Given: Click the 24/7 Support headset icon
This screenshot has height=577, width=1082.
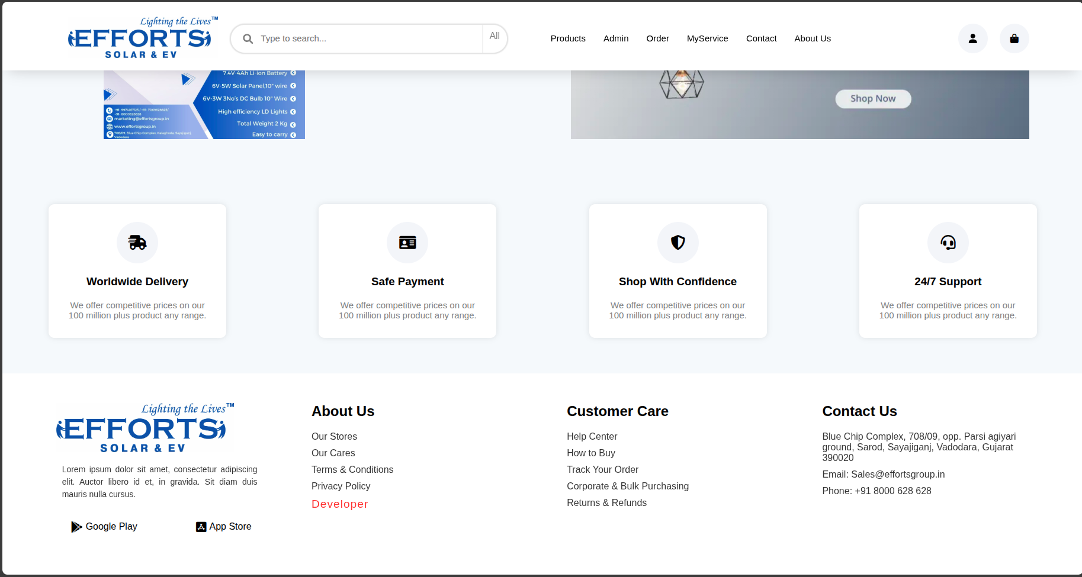Looking at the screenshot, I should (948, 243).
